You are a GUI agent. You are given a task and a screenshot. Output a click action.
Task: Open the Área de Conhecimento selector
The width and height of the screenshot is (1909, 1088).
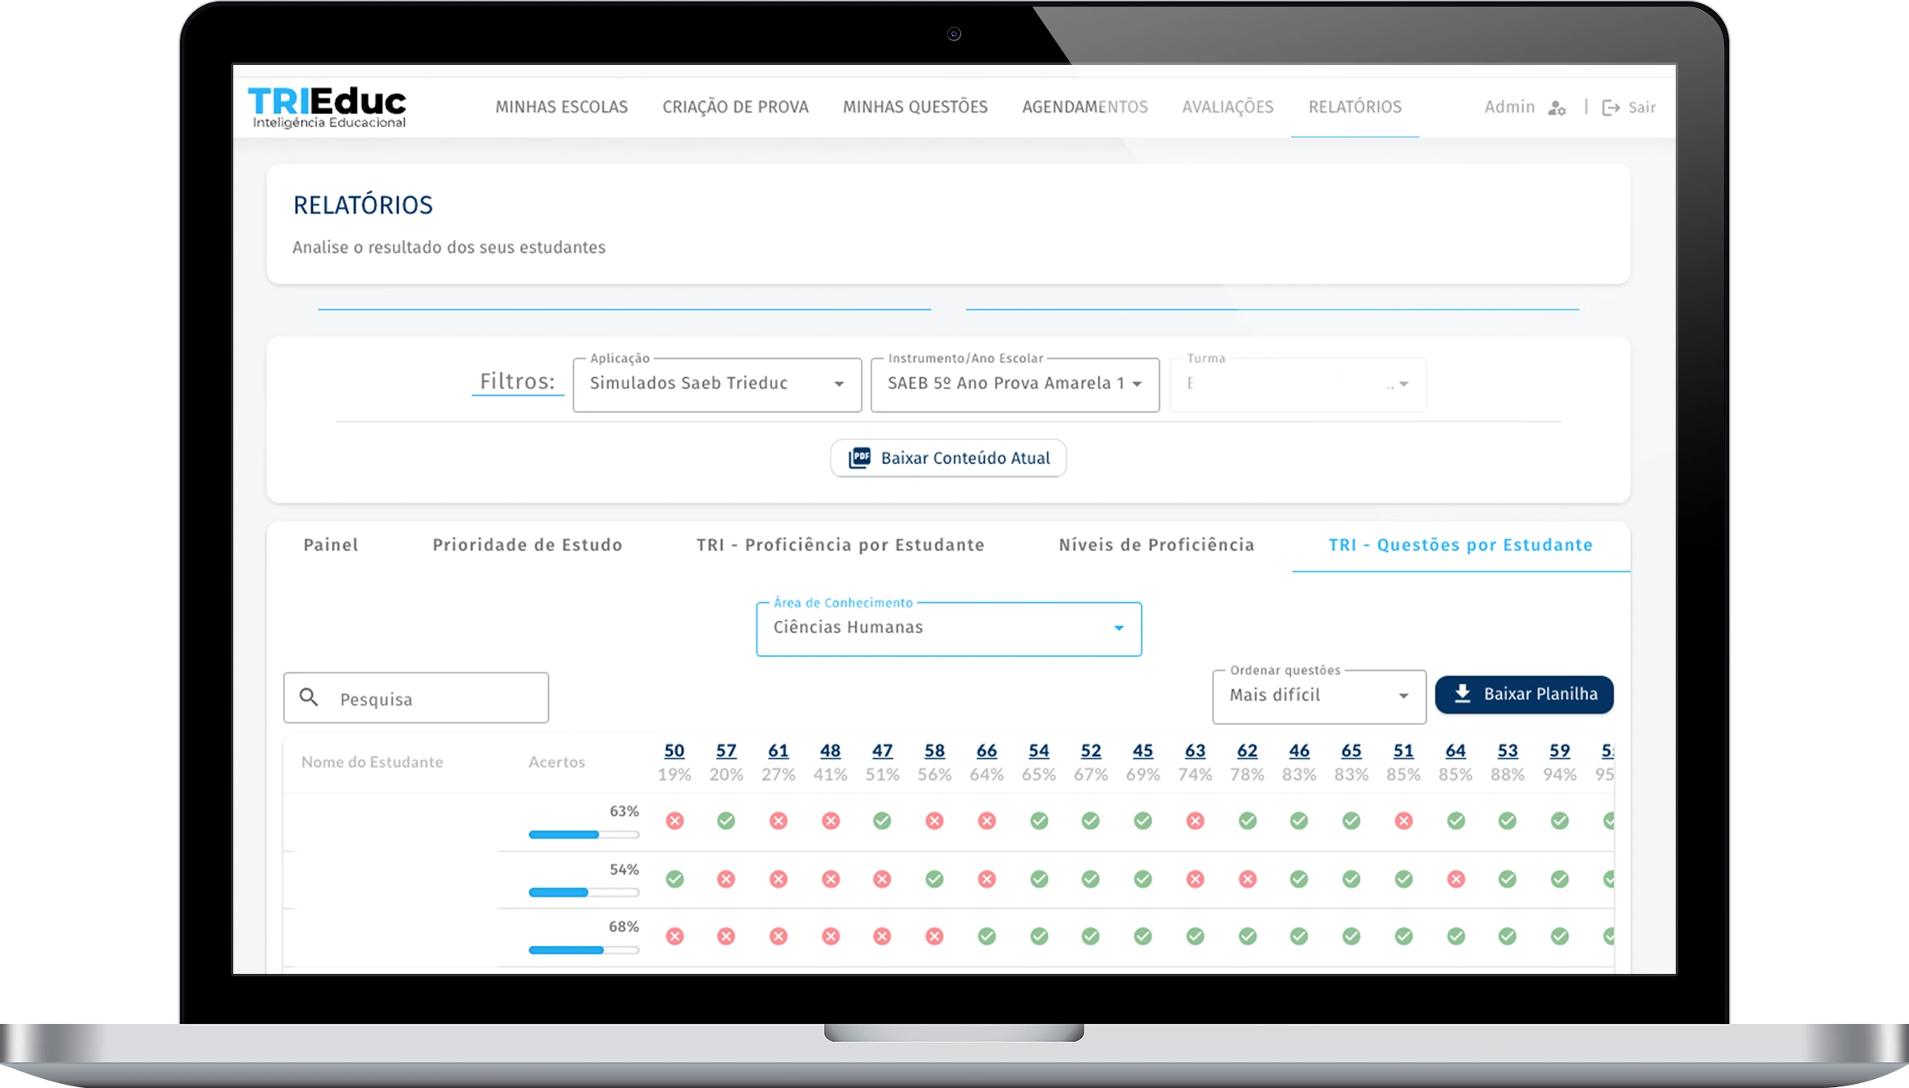point(948,628)
